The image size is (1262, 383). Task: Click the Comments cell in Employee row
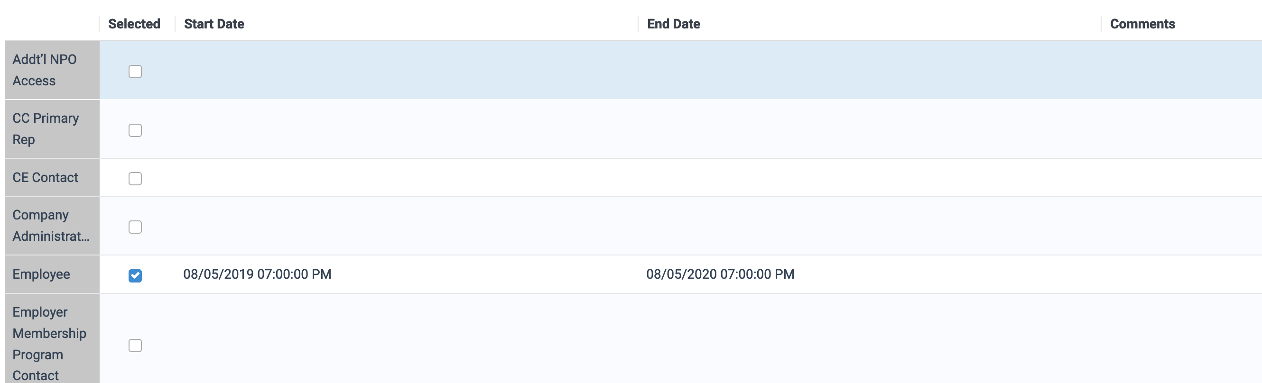tap(1176, 274)
